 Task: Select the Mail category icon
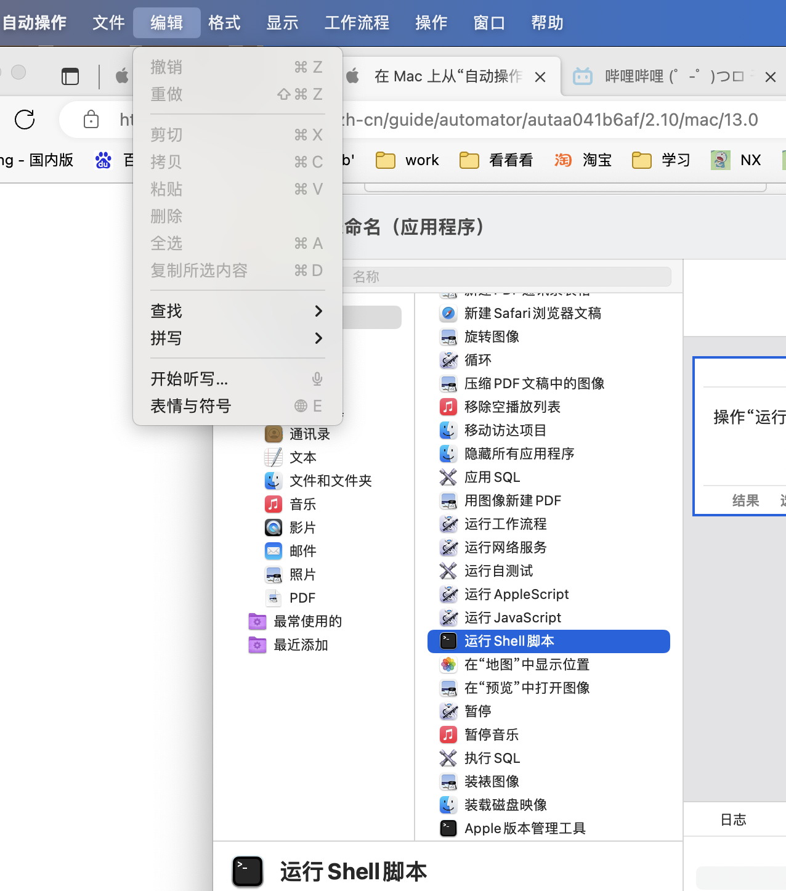(273, 551)
